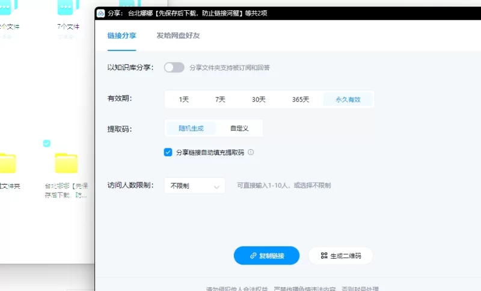Click the 有效期 label
This screenshot has width=481, height=291.
pos(120,99)
